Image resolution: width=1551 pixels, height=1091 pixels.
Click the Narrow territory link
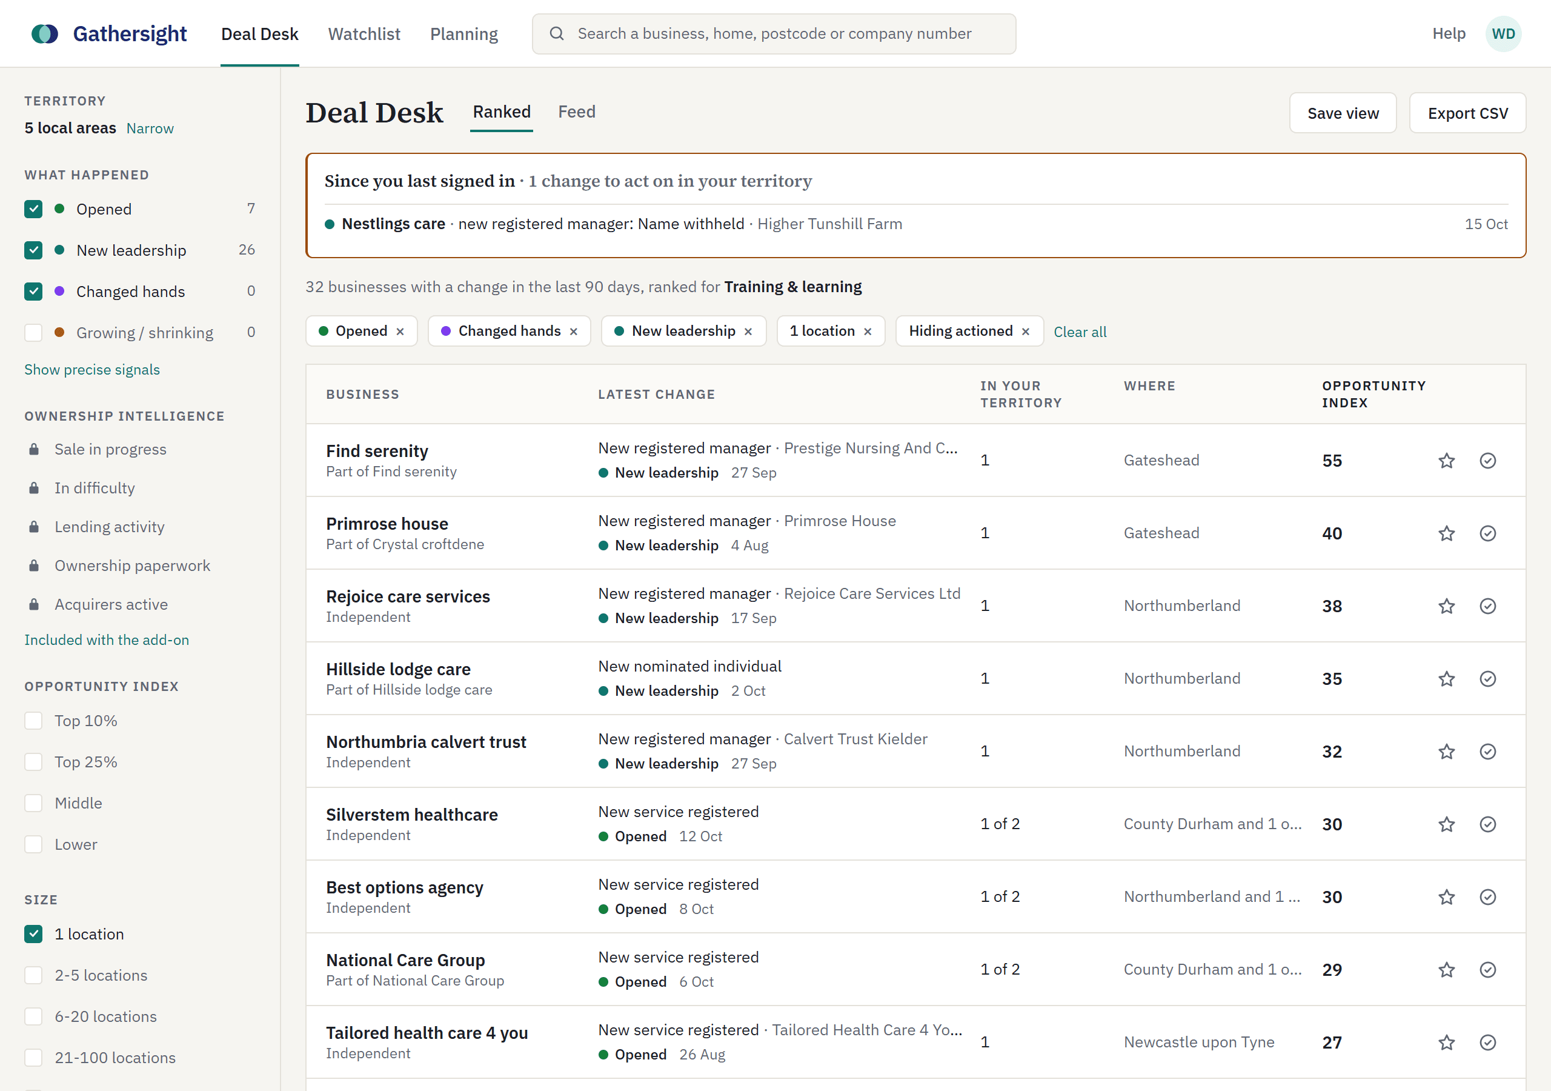point(150,128)
